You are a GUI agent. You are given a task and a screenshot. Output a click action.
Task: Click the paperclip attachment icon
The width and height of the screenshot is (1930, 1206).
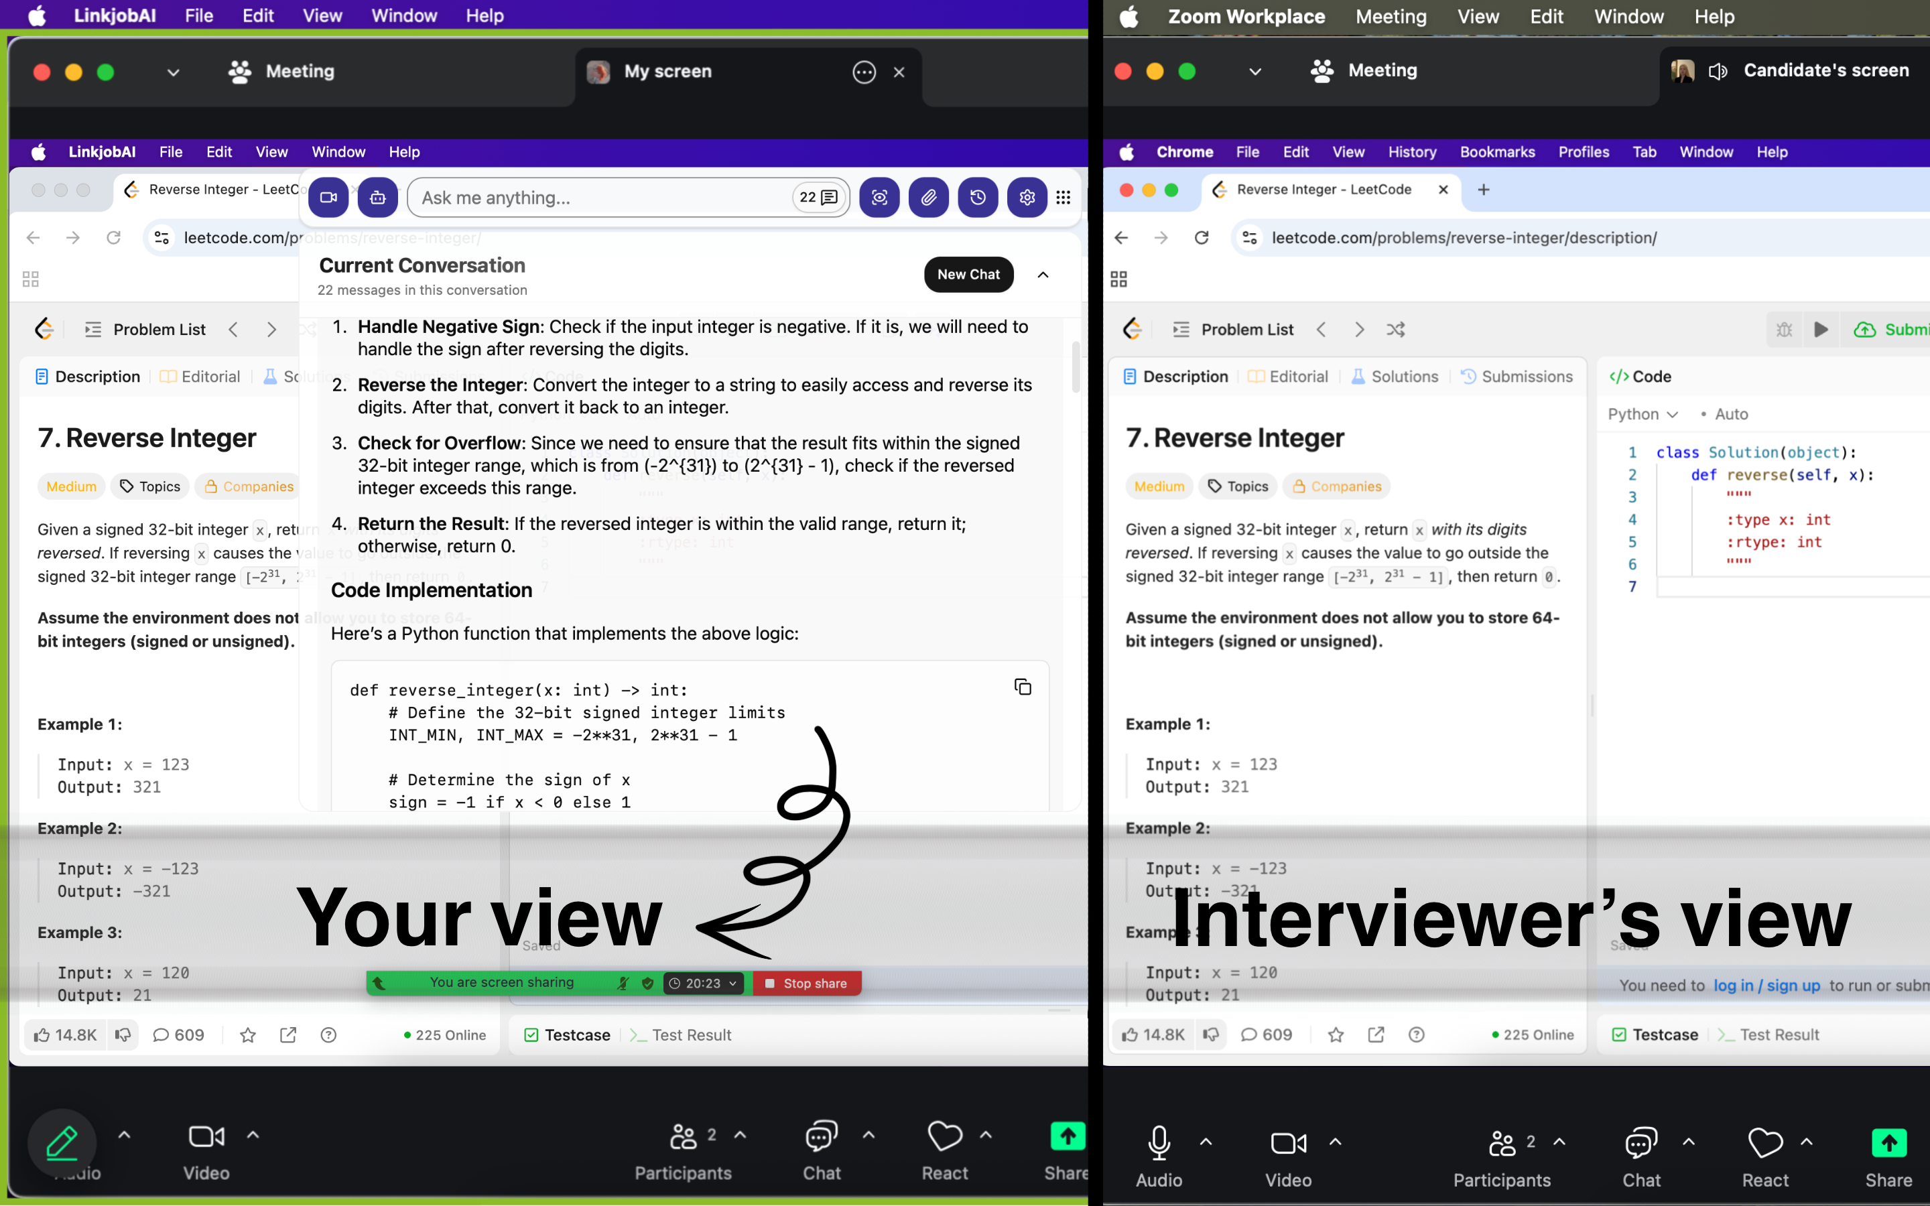[x=928, y=197]
